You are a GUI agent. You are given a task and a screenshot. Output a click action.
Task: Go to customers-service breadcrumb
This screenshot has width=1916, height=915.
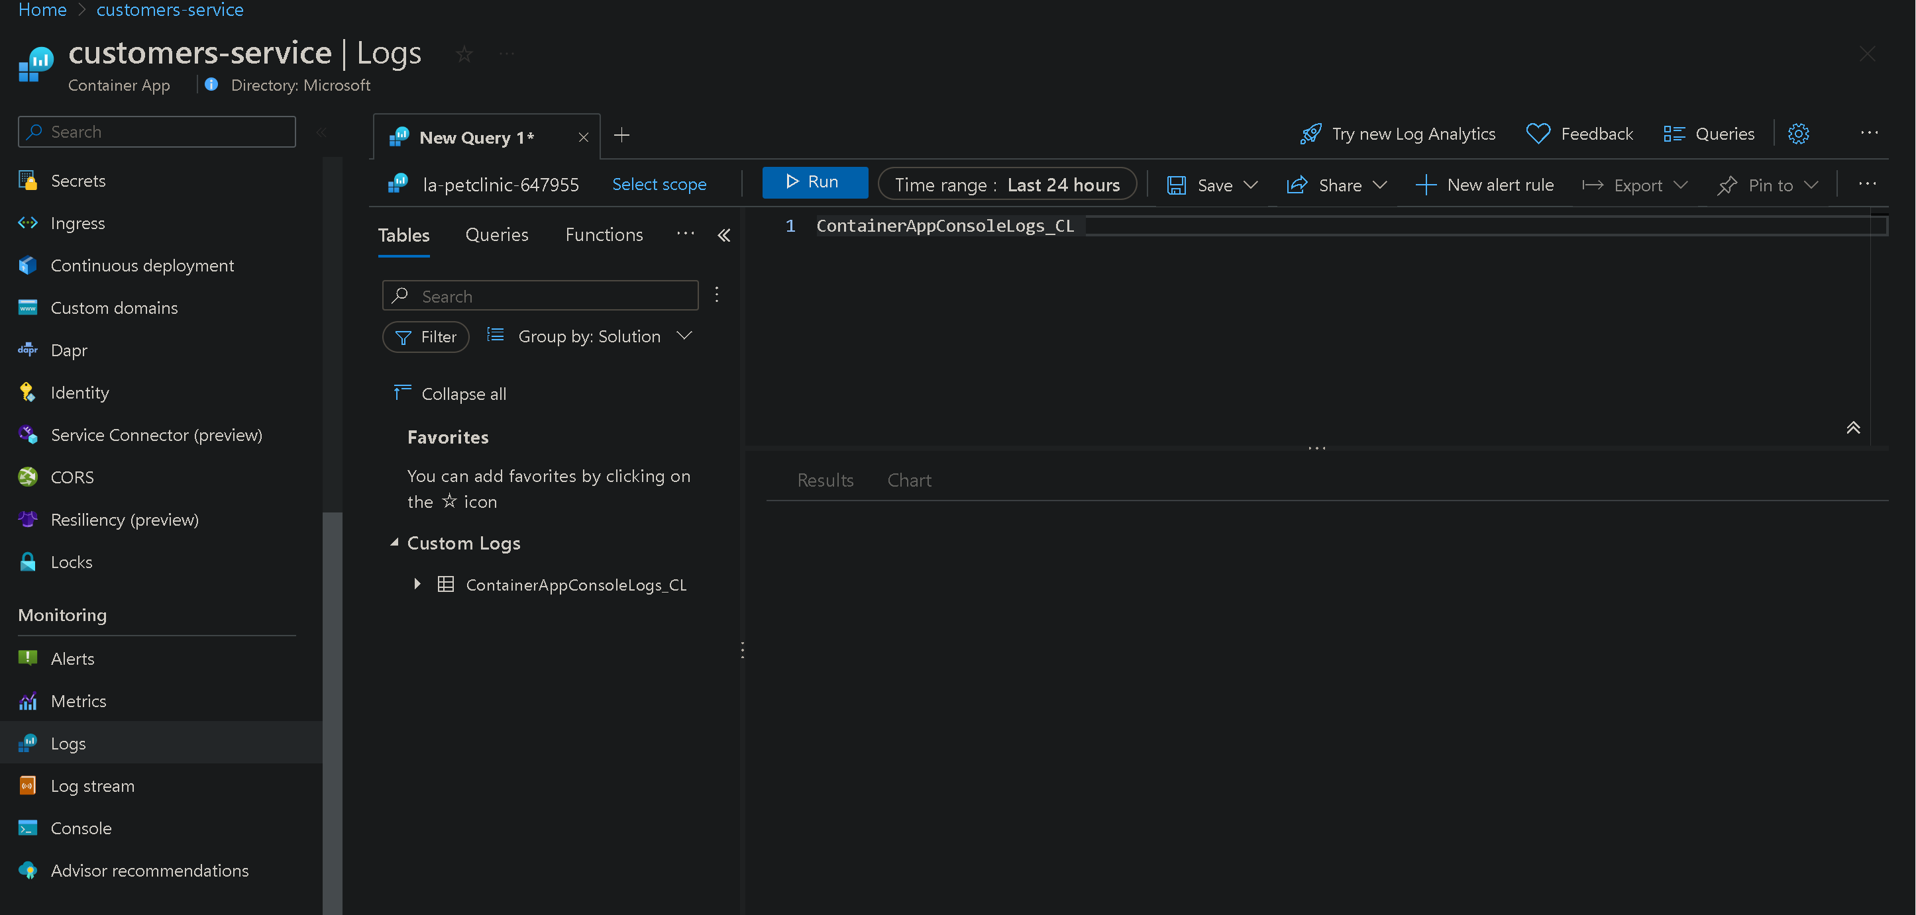coord(170,10)
